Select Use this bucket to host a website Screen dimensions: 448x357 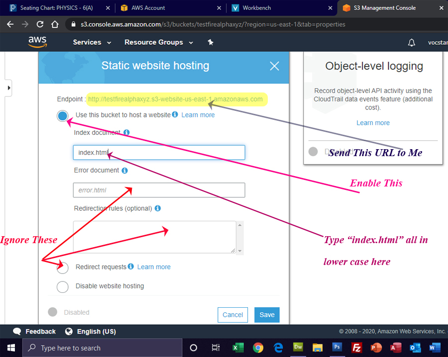tap(63, 116)
